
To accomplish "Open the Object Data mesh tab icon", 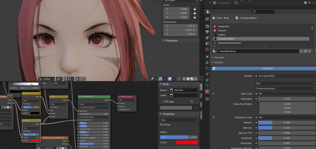I will 207,86.
